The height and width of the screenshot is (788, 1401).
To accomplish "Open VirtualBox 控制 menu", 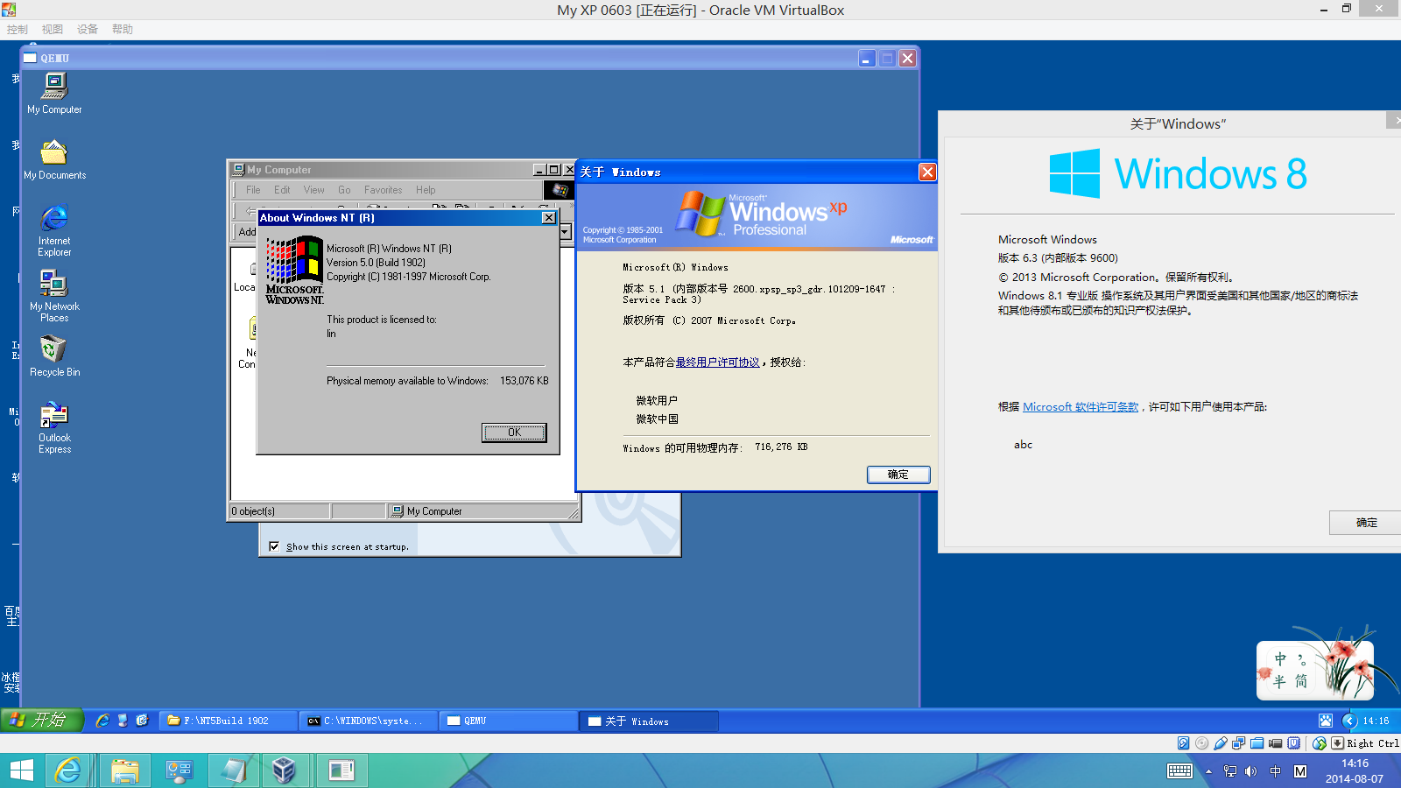I will pyautogui.click(x=18, y=29).
